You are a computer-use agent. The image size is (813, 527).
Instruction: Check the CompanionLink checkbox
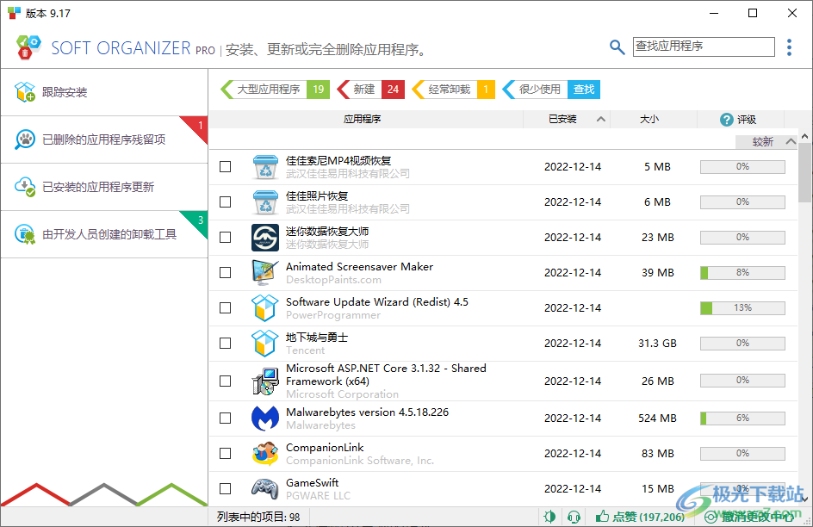(225, 454)
